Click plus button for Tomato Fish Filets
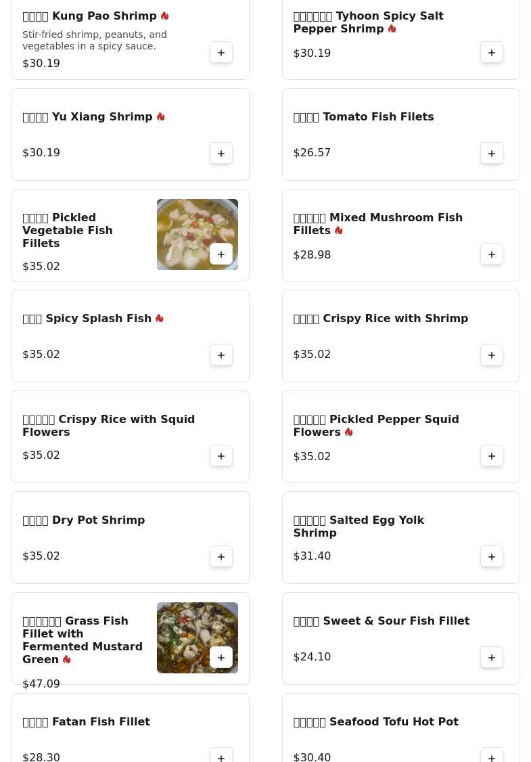This screenshot has height=762, width=531. click(x=492, y=154)
